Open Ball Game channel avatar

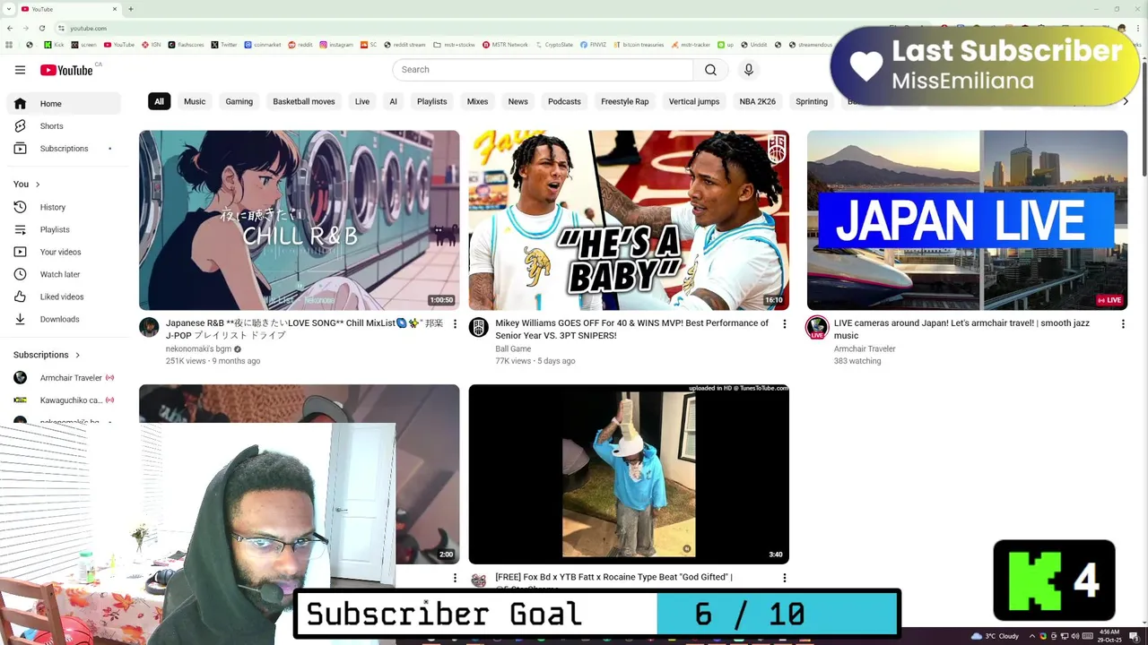tap(479, 327)
